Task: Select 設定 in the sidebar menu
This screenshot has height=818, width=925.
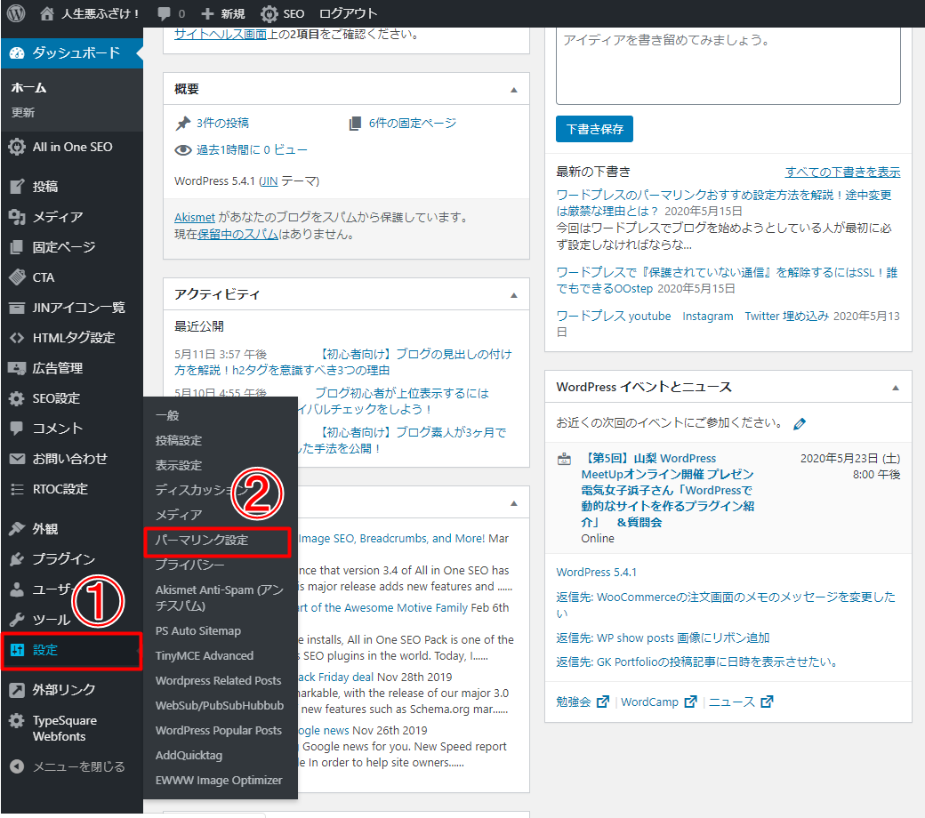Action: 71,650
